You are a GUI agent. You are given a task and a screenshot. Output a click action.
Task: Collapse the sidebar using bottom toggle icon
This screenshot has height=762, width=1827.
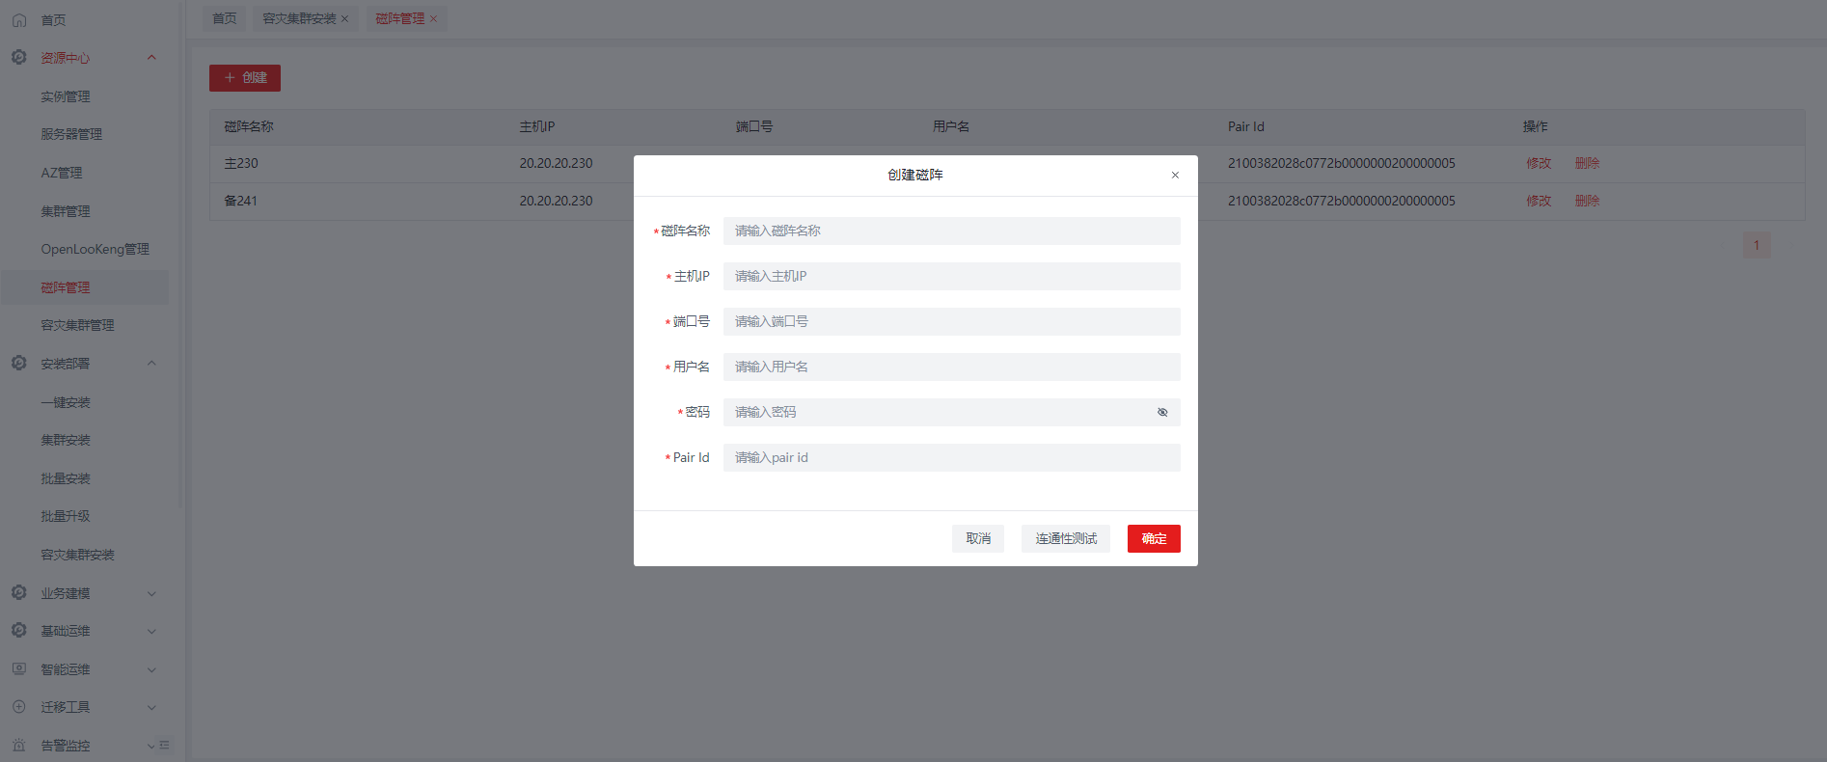164,745
